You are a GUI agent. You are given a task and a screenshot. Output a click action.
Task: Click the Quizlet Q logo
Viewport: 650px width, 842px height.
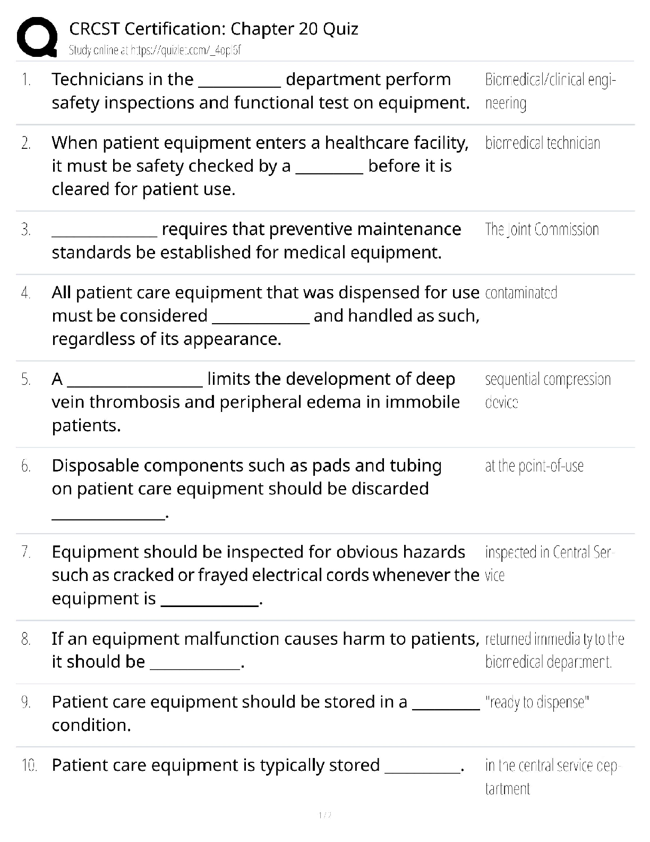pyautogui.click(x=37, y=37)
